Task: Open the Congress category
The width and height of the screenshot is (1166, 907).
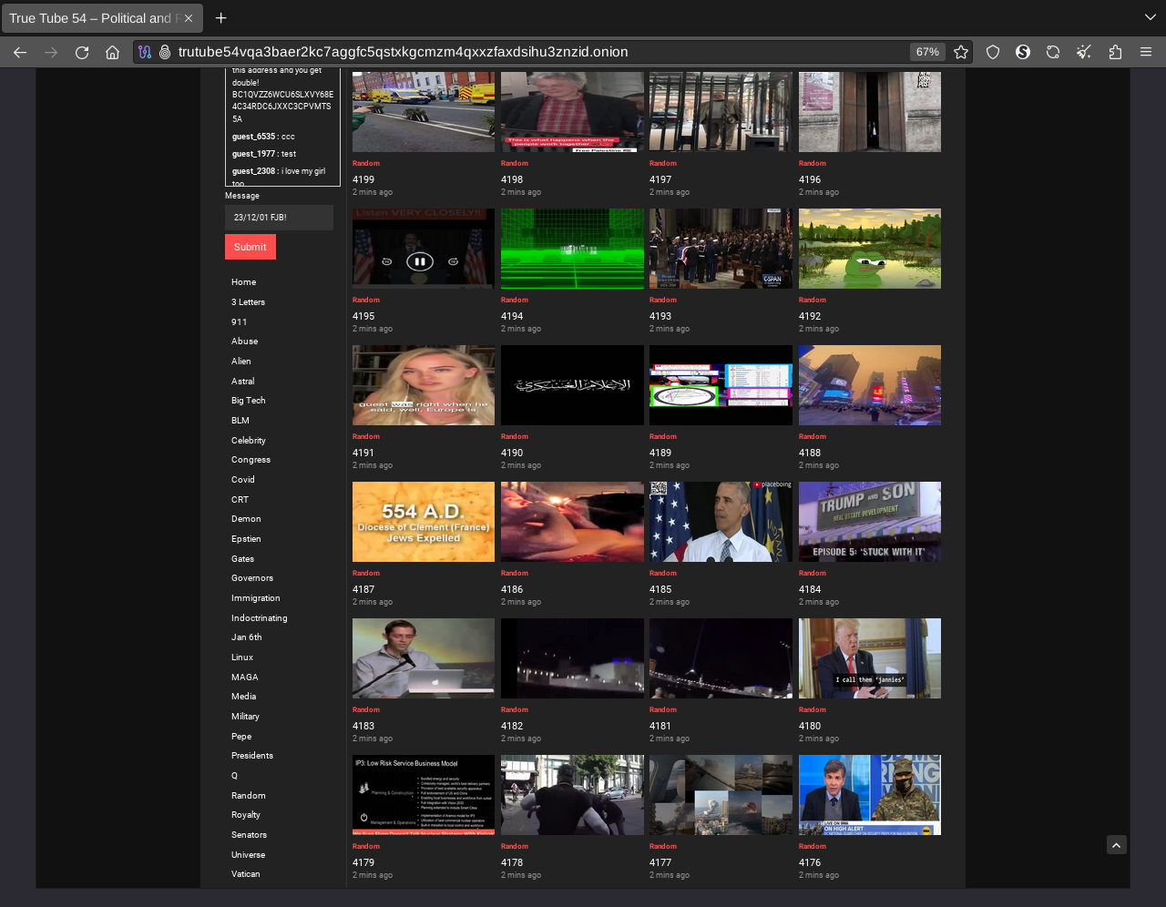Action: click(251, 460)
